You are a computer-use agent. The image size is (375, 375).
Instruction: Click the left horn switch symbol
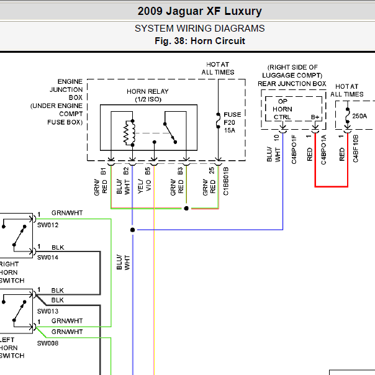point(17,311)
